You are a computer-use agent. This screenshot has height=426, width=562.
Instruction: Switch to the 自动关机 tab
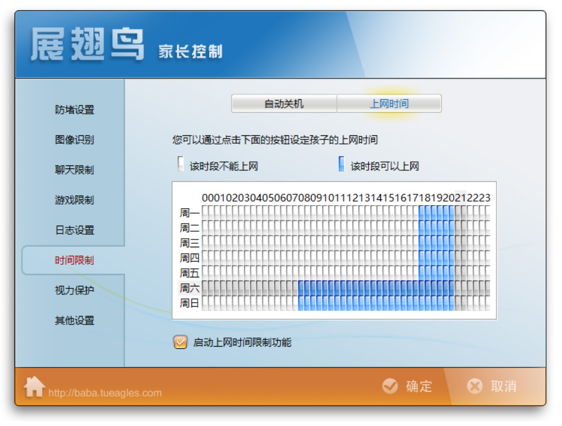pyautogui.click(x=284, y=103)
